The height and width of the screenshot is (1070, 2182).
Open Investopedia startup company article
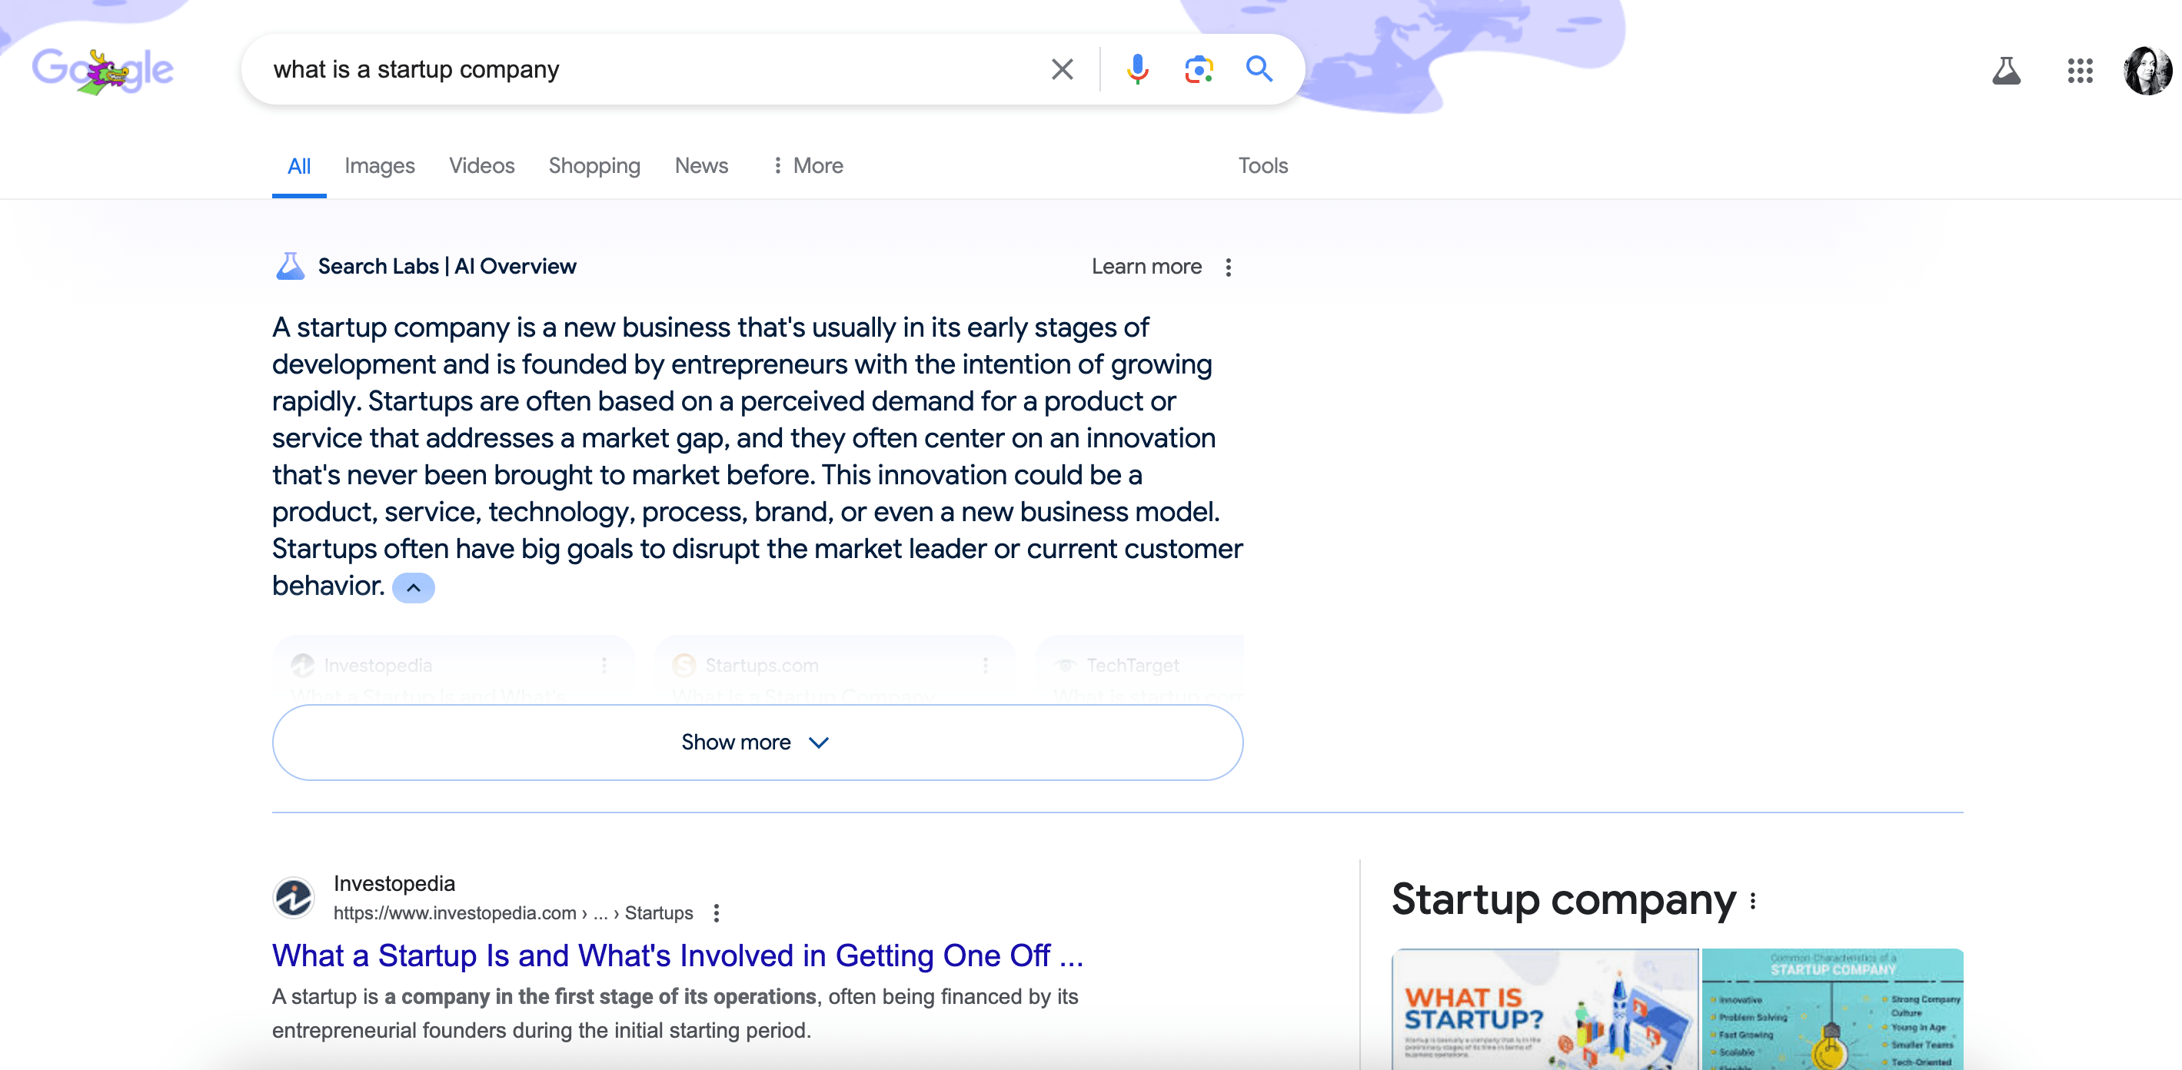(x=679, y=956)
